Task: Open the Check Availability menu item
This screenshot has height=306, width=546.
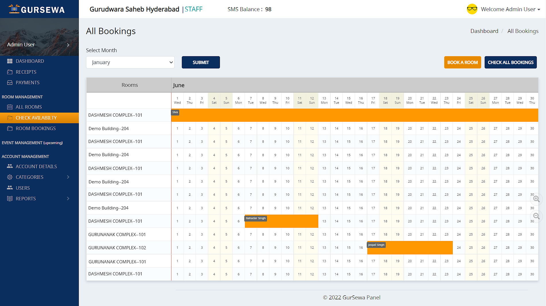Action: 36,118
